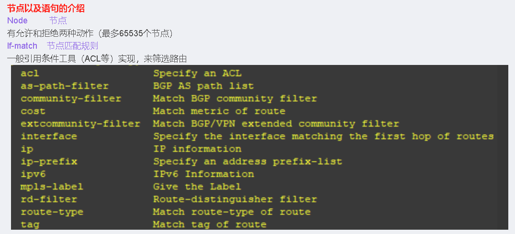Select extcommunity-filter in the terminal list
The image size is (515, 234).
[x=80, y=124]
